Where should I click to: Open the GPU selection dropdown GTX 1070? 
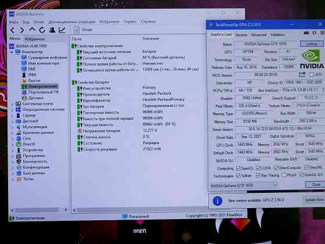[x=244, y=185]
